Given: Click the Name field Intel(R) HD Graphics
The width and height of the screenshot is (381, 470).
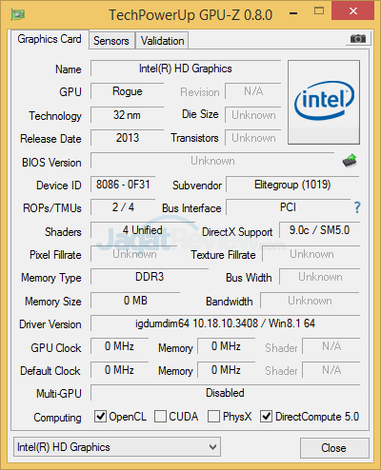Looking at the screenshot, I should click(186, 69).
